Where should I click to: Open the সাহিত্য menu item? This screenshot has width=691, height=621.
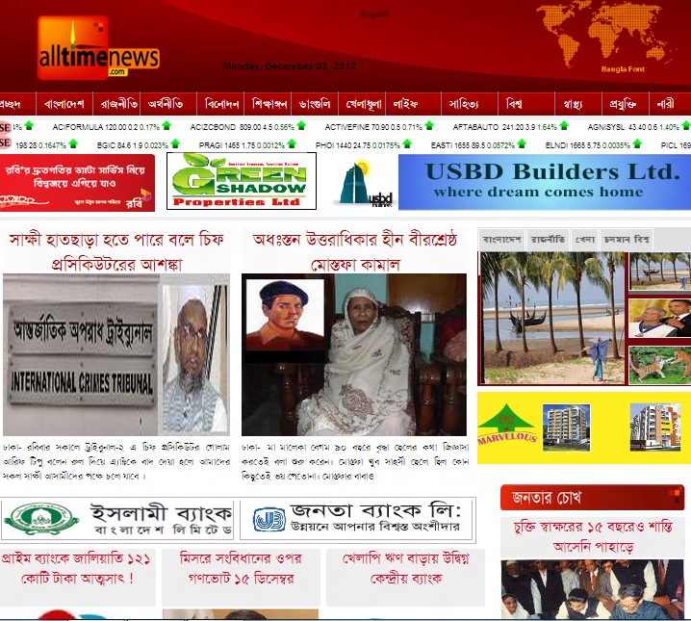464,104
